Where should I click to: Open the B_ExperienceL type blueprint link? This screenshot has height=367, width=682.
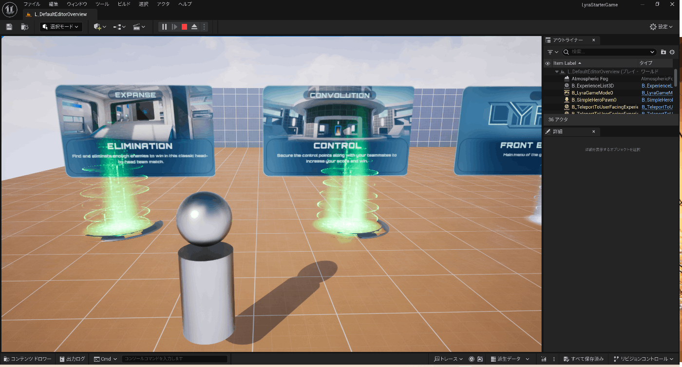coord(657,86)
